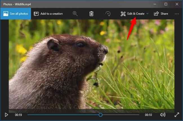Close the Photos window

coord(177,4)
